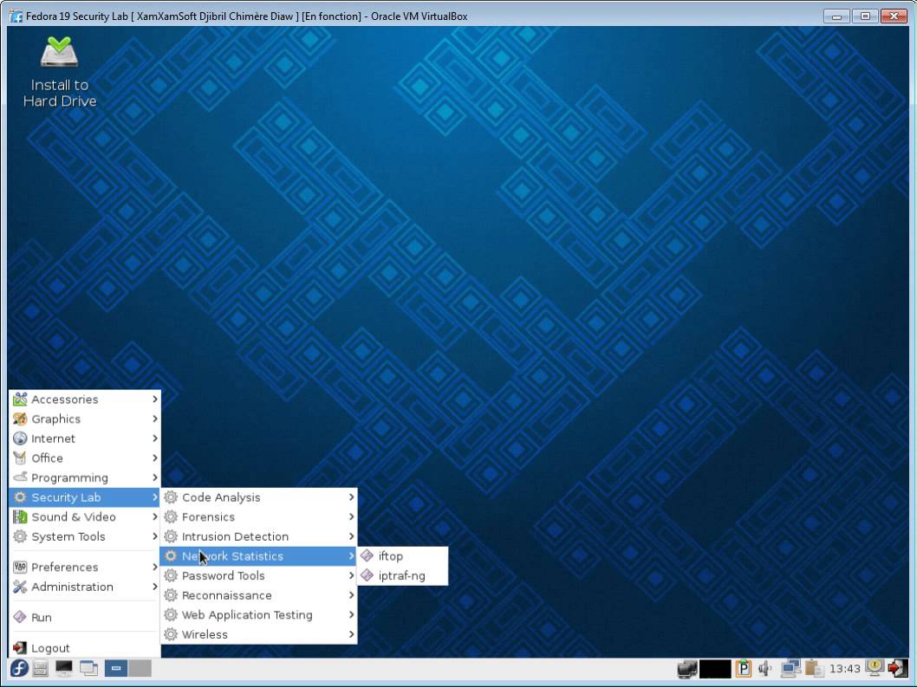The width and height of the screenshot is (917, 688).
Task: Open the Install to Hard Drive desktop icon
Action: click(x=60, y=72)
